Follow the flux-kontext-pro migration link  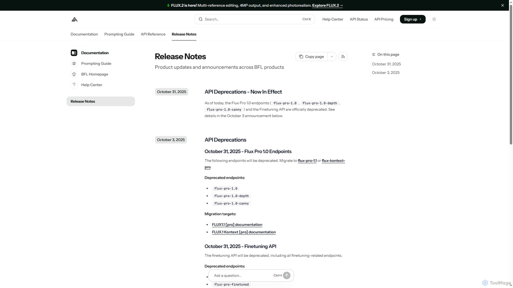tap(333, 161)
